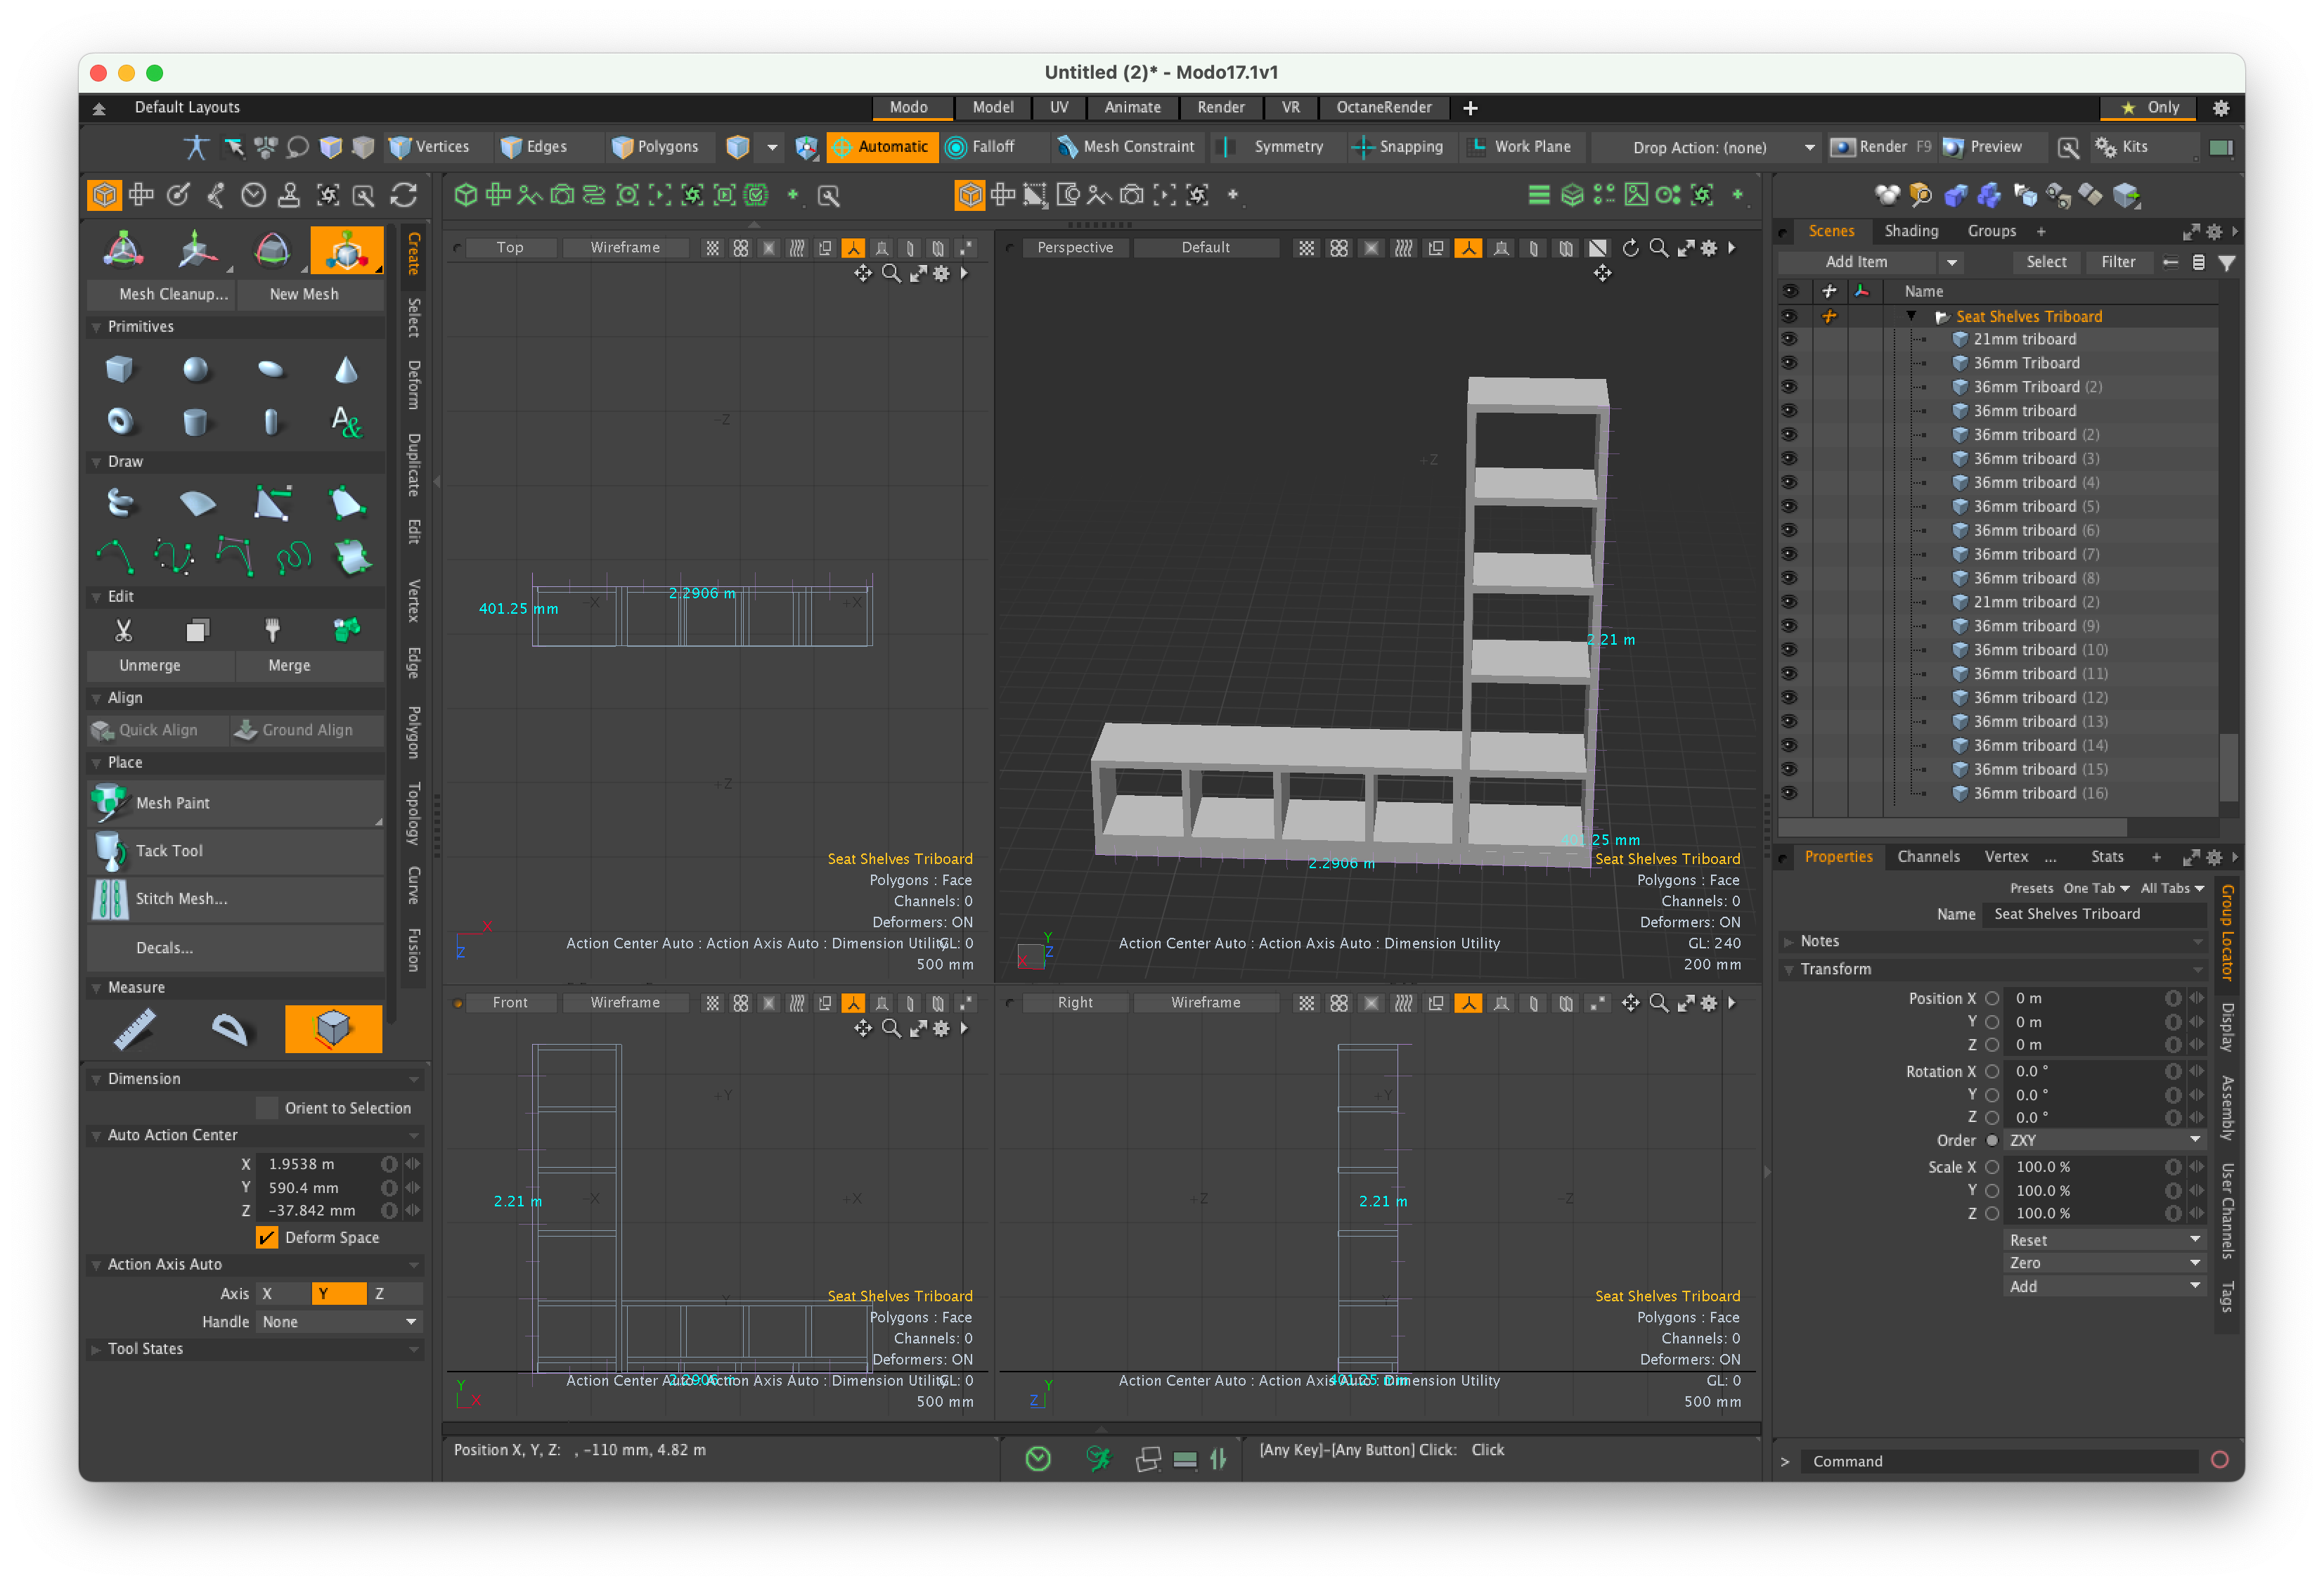Screen dimensions: 2324x1586
Task: Open the Channels tab
Action: 1928,857
